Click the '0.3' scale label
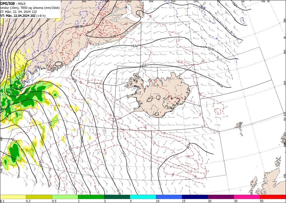The height and width of the screenshot is (203, 286). 28,201
